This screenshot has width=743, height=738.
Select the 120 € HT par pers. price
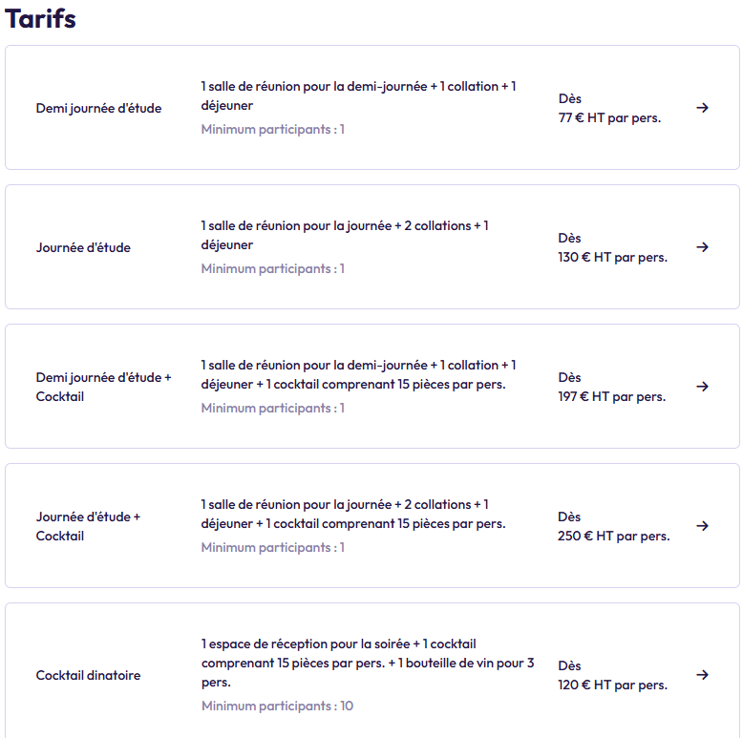612,685
